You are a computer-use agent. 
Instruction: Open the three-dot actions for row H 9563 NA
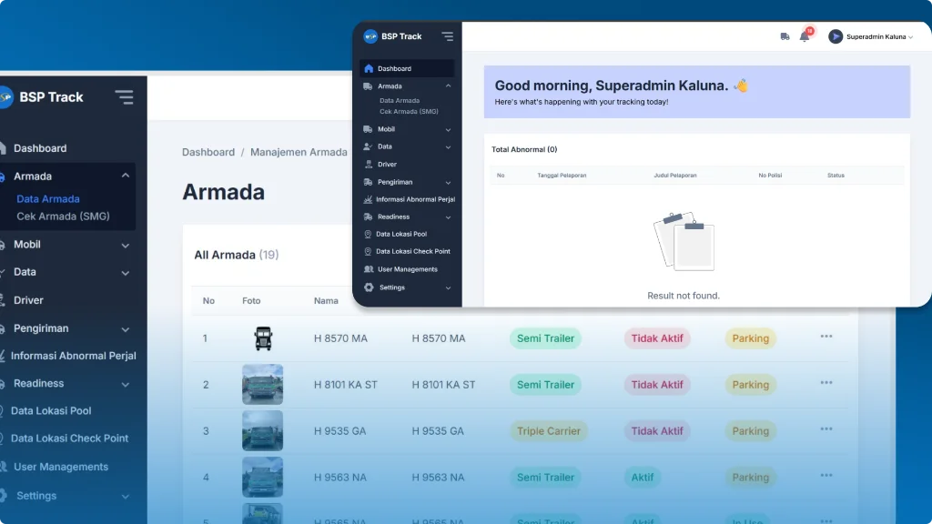(x=826, y=475)
